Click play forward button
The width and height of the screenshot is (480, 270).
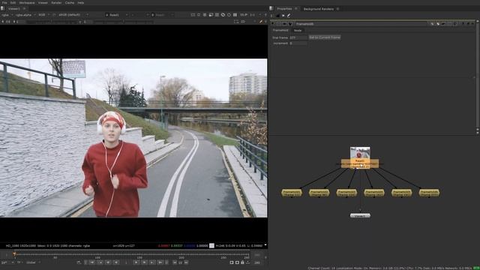pyautogui.click(x=136, y=262)
